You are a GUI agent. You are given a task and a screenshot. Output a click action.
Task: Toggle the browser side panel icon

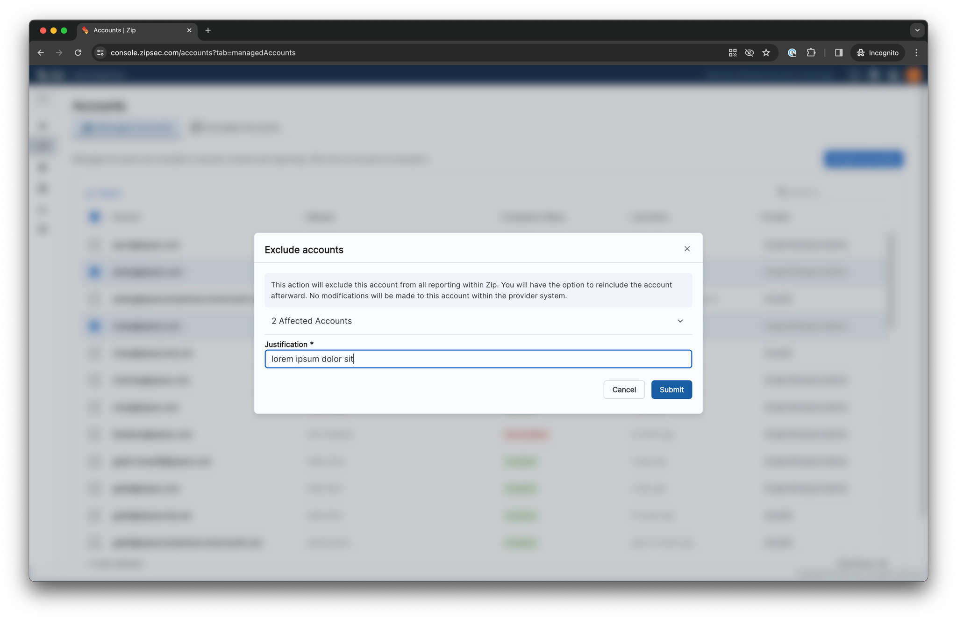(839, 53)
